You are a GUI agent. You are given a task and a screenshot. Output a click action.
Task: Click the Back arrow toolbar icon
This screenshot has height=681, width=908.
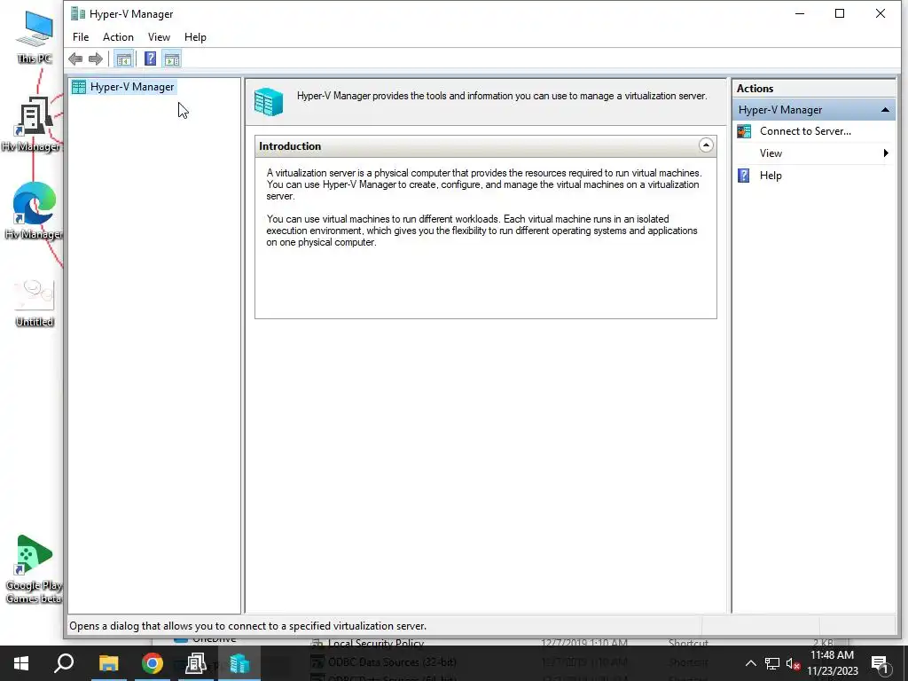click(x=75, y=59)
